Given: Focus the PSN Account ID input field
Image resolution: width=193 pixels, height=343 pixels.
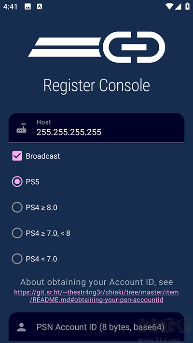Looking at the screenshot, I should click(96, 327).
